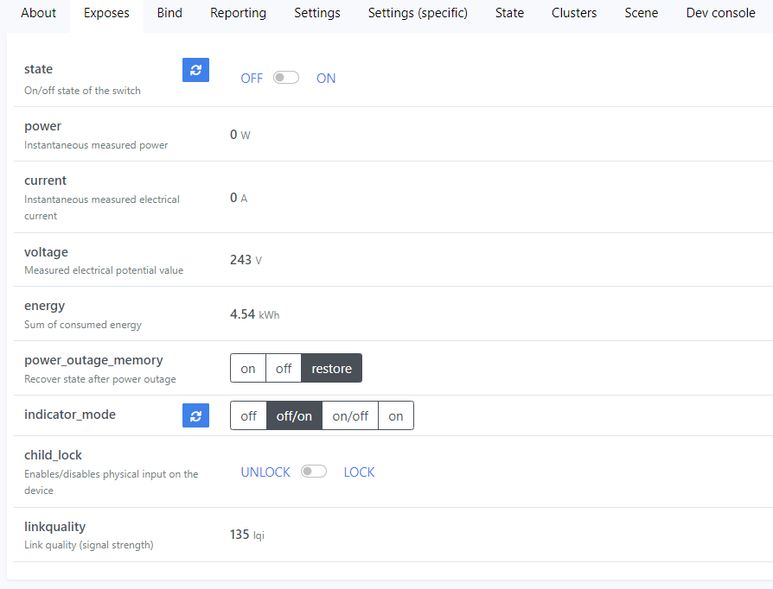Screen dimensions: 773x589
Task: Choose 'off/on' indicator_mode option
Action: [294, 415]
